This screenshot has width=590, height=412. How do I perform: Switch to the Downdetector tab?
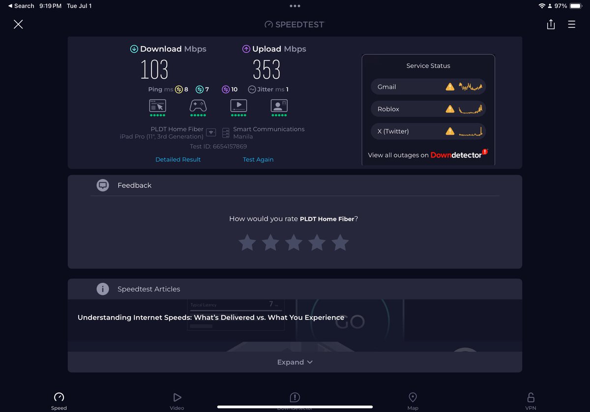coord(295,401)
